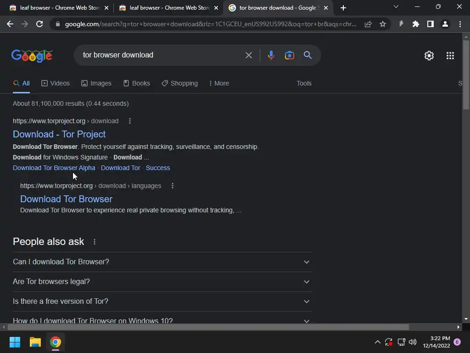The height and width of the screenshot is (353, 470).
Task: Search by image with the camera icon
Action: click(x=289, y=55)
